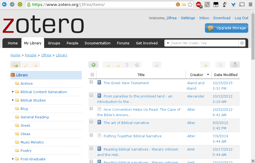Click the cast screen extension icon
The image size is (255, 163).
coord(242,4)
